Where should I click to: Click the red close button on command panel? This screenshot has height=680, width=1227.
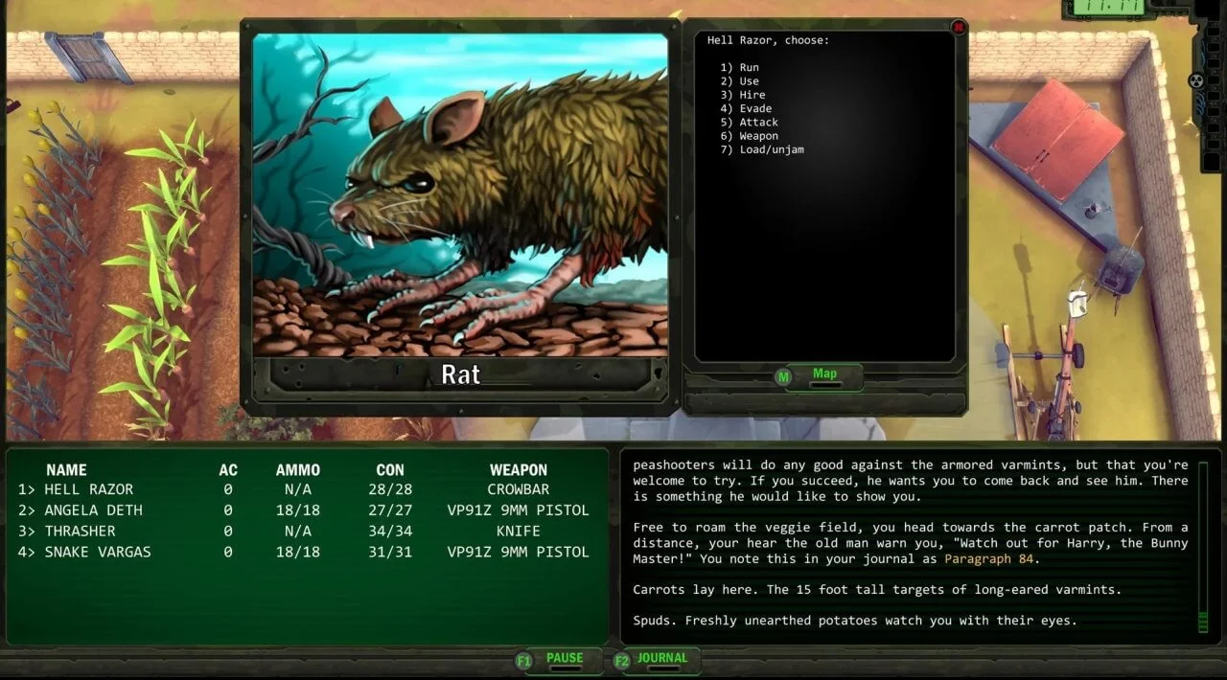958,28
